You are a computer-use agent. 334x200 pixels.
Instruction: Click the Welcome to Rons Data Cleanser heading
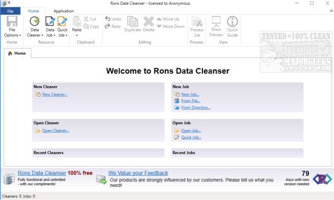[x=168, y=71]
